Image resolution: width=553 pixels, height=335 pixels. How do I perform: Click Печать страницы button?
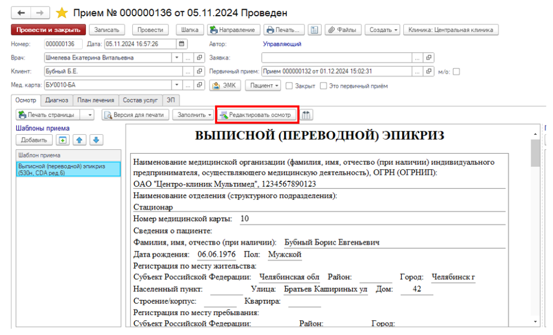(x=48, y=115)
